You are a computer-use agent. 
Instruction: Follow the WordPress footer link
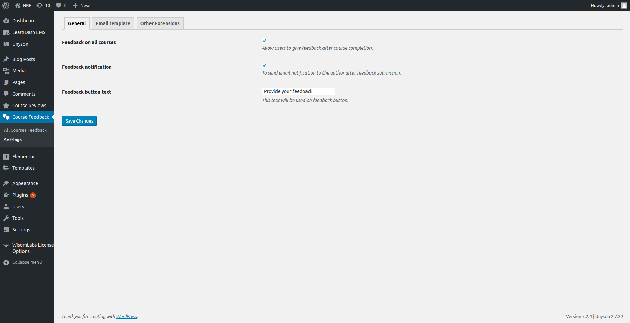click(126, 317)
